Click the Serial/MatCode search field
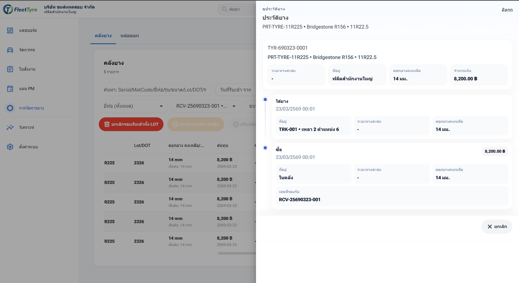 (x=155, y=90)
